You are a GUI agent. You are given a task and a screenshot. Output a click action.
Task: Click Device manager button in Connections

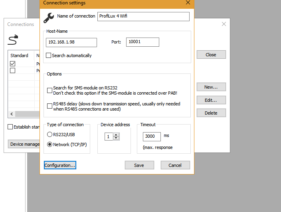(24, 144)
